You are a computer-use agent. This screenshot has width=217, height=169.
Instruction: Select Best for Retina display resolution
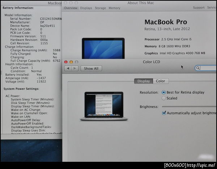(163, 92)
